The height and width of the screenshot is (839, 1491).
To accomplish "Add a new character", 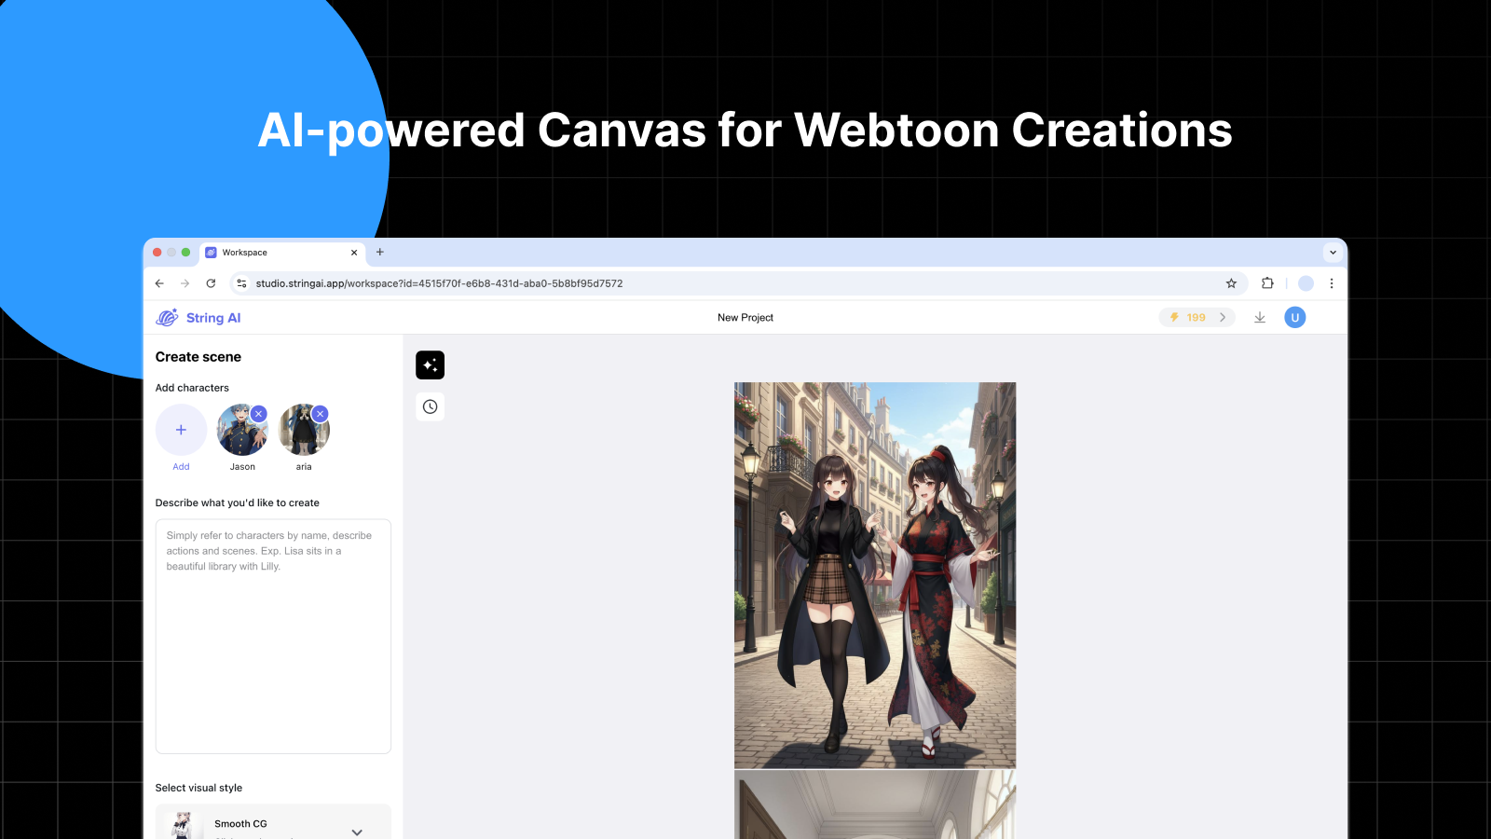I will click(x=181, y=430).
